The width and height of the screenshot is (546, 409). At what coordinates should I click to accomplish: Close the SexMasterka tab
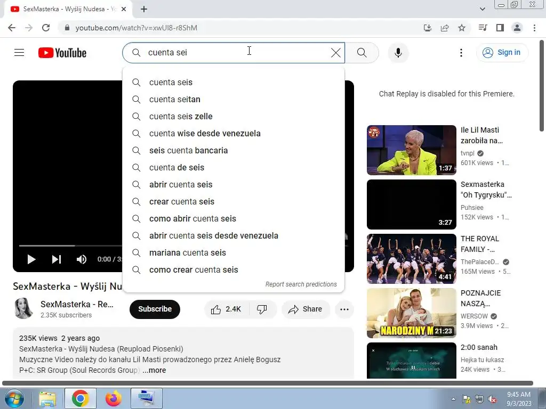pos(124,9)
